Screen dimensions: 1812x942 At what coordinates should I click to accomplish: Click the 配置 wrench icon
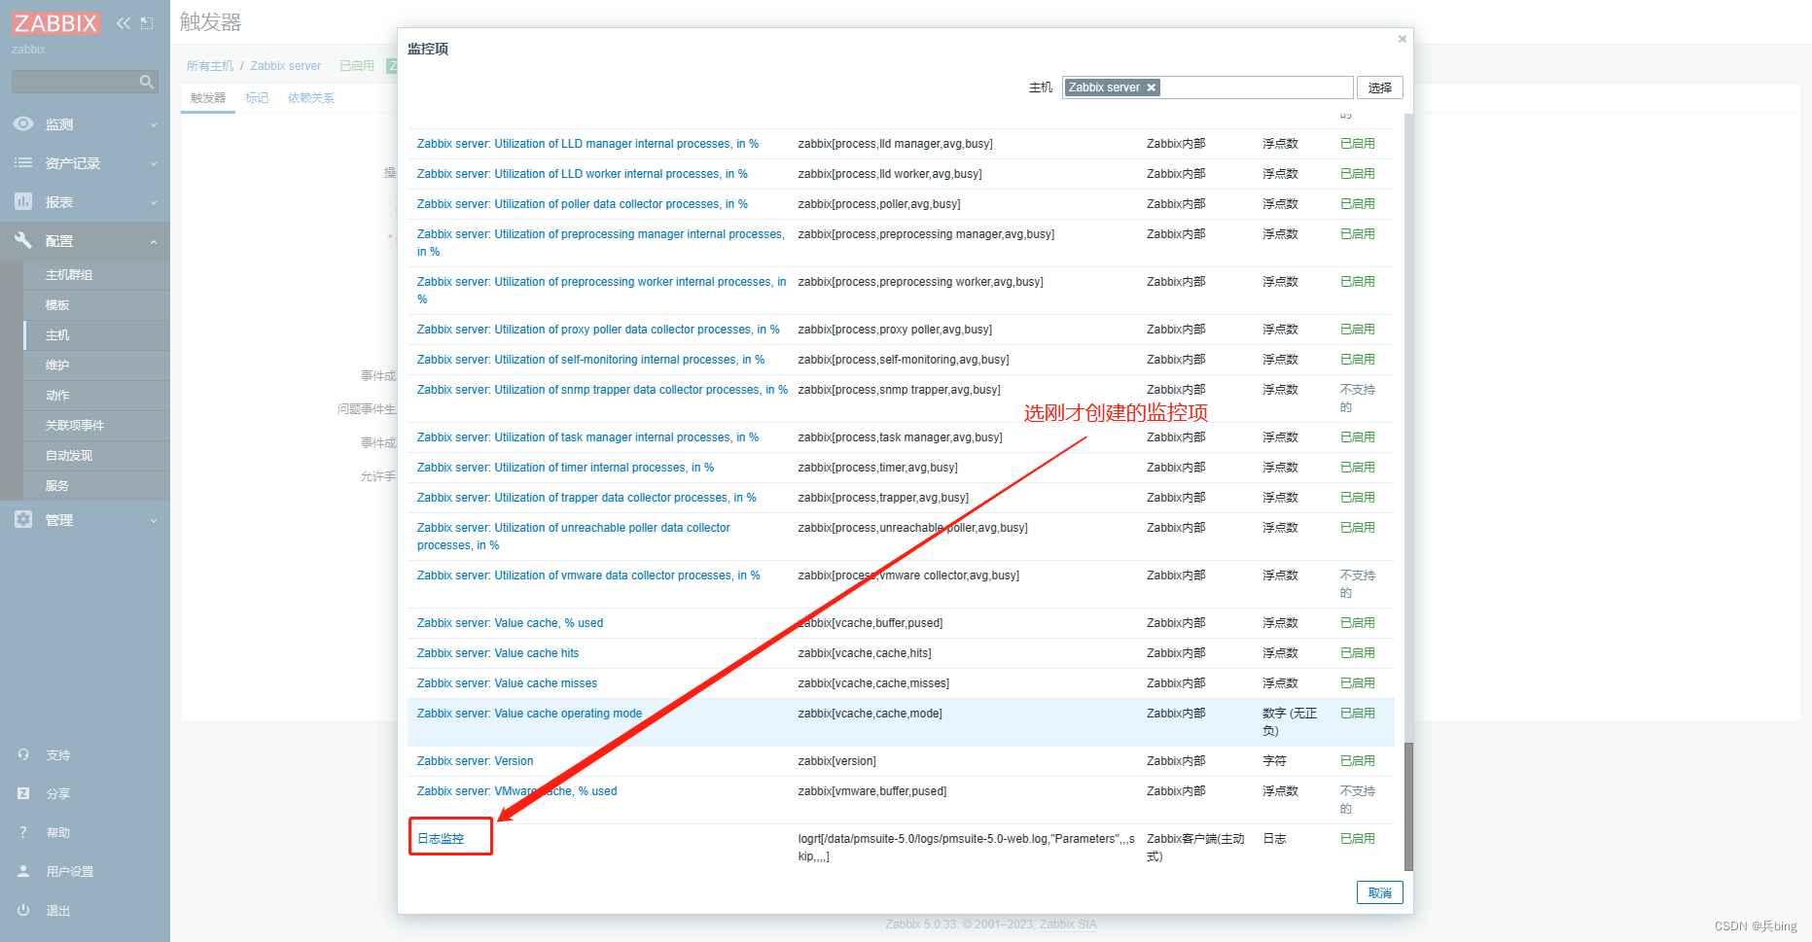[x=23, y=240]
